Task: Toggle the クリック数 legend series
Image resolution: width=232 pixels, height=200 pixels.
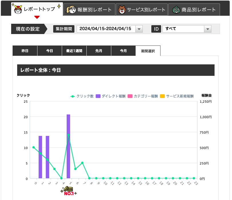Action: click(x=82, y=96)
